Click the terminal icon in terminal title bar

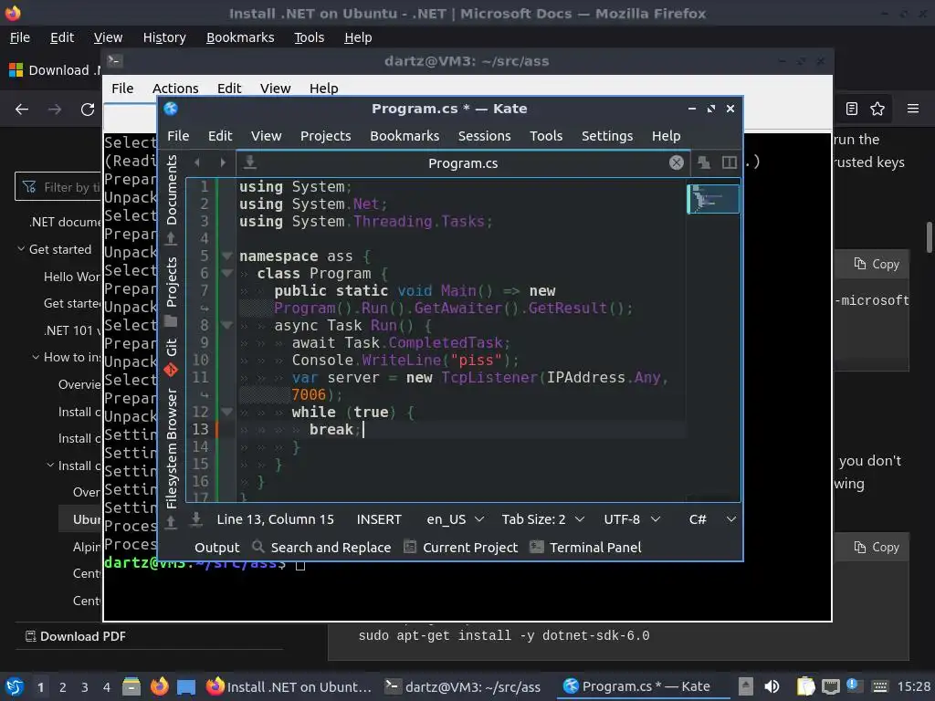[114, 61]
